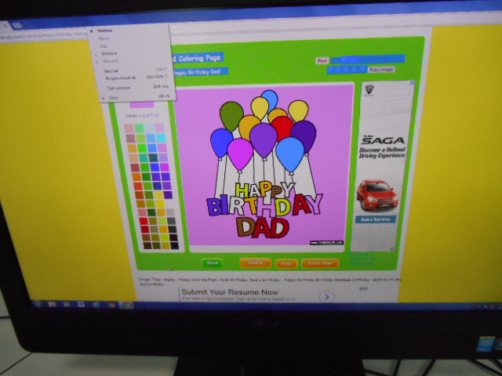Screen dimensions: 502x376
Task: Click the Windows Start button on taskbar
Action: point(35,303)
